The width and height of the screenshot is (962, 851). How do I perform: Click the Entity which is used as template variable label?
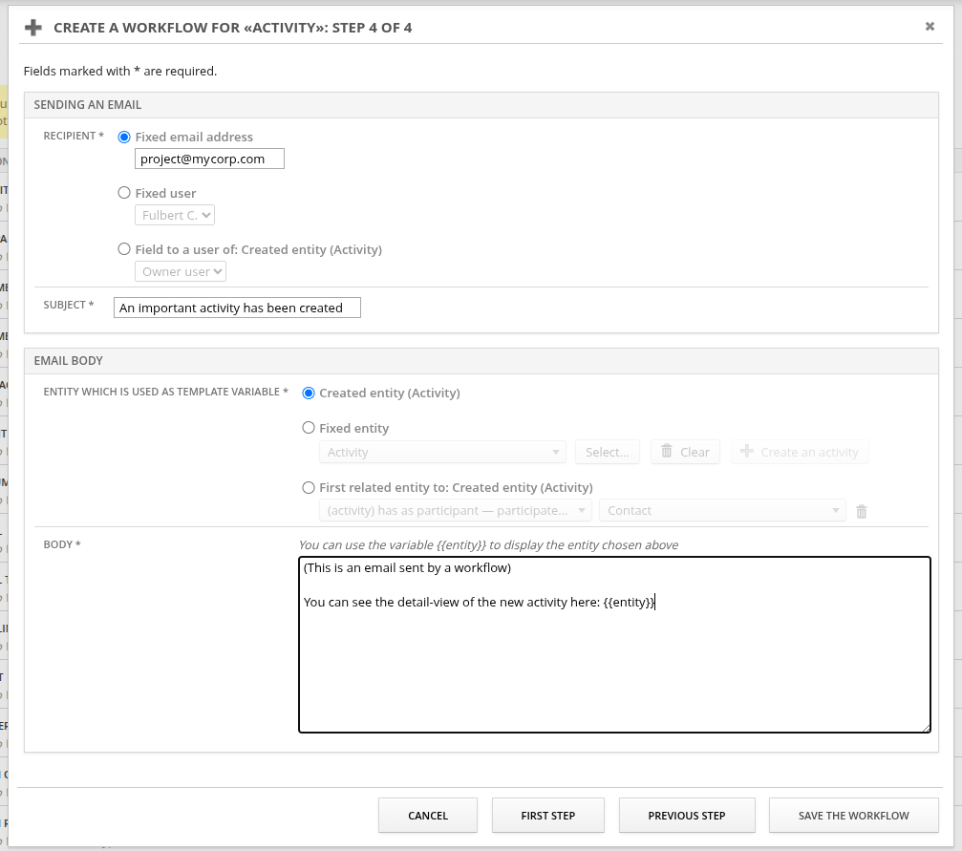[165, 392]
